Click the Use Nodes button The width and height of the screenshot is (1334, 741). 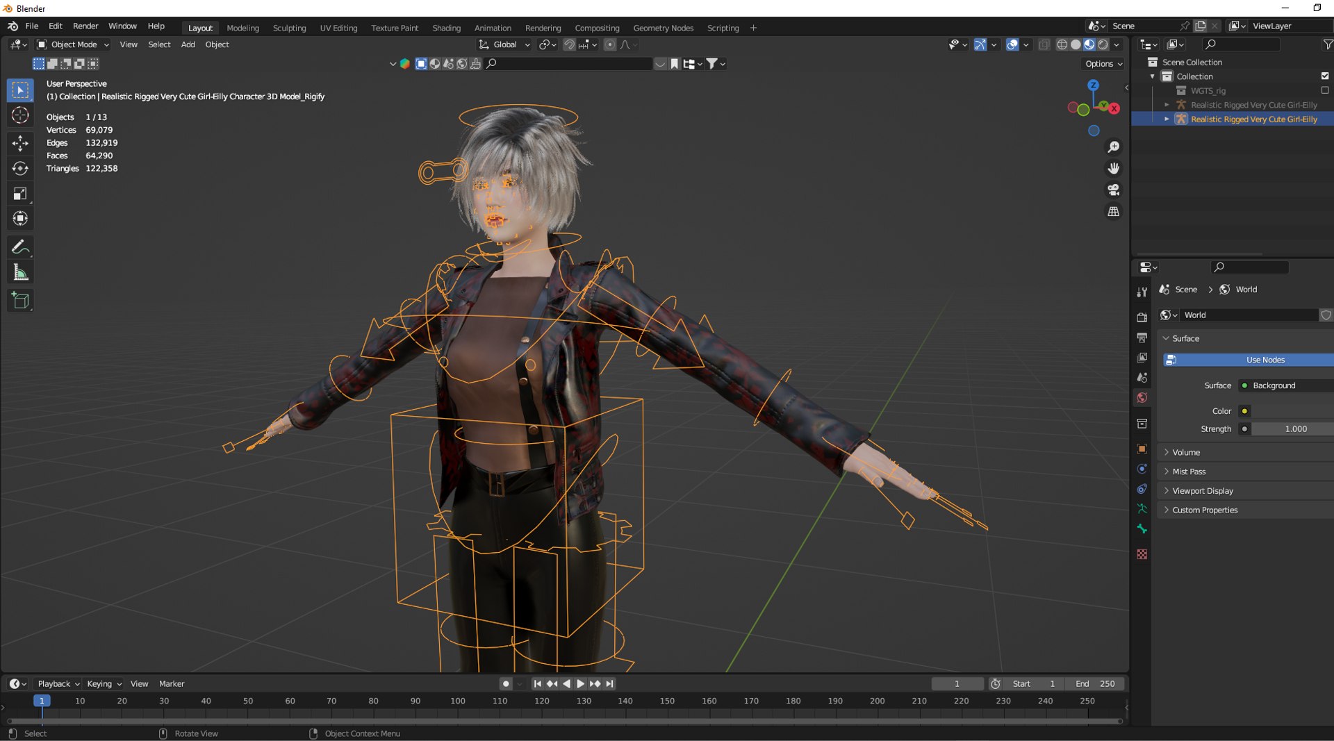(1249, 360)
